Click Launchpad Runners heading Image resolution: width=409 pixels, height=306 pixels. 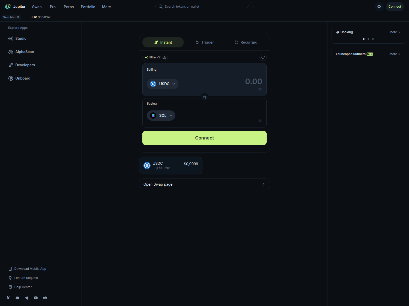point(351,54)
